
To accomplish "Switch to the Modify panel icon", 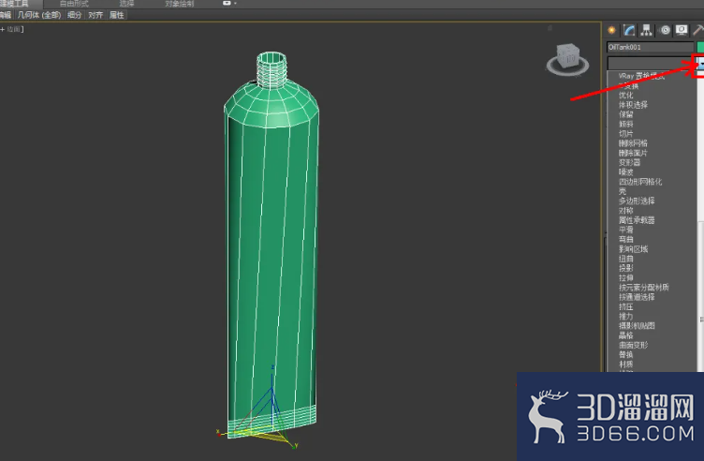I will point(629,30).
